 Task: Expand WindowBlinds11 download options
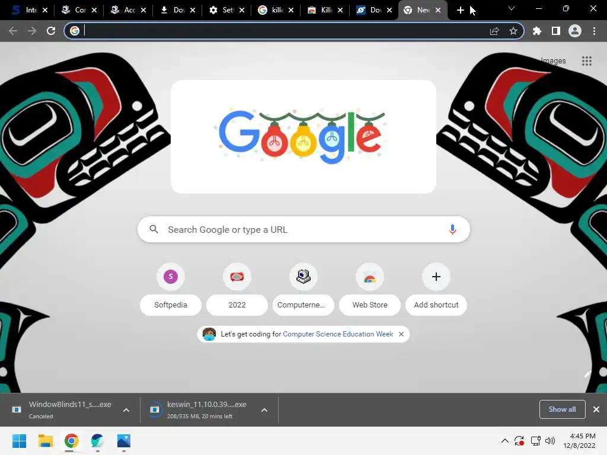(x=126, y=410)
